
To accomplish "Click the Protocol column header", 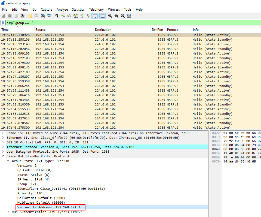I will click(x=173, y=30).
